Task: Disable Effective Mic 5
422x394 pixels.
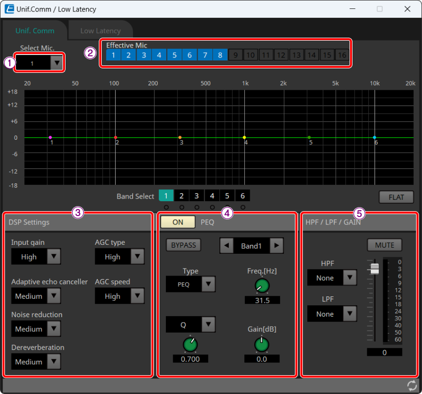Action: tap(174, 55)
